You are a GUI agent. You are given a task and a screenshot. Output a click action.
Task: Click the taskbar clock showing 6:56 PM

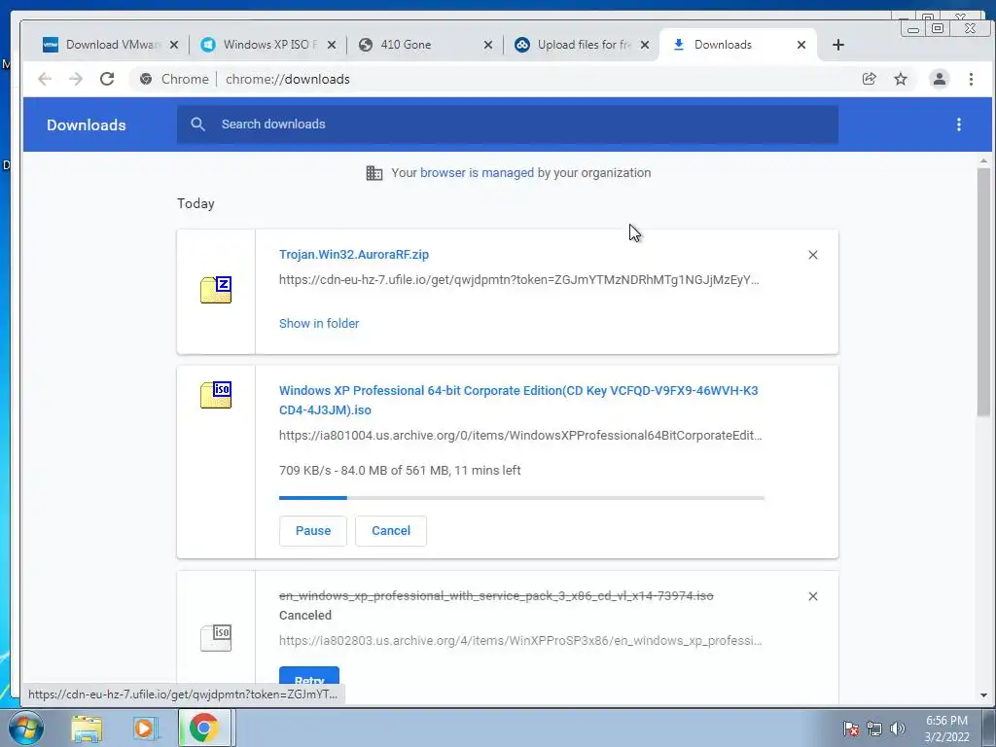[946, 729]
